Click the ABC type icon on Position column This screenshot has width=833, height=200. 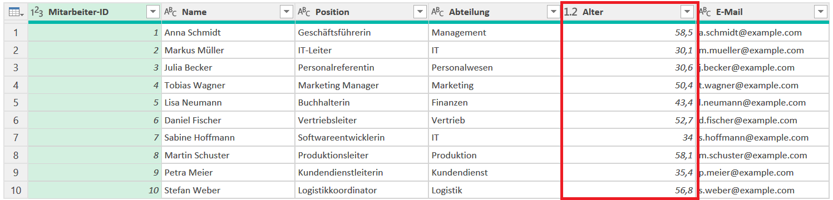pyautogui.click(x=304, y=12)
